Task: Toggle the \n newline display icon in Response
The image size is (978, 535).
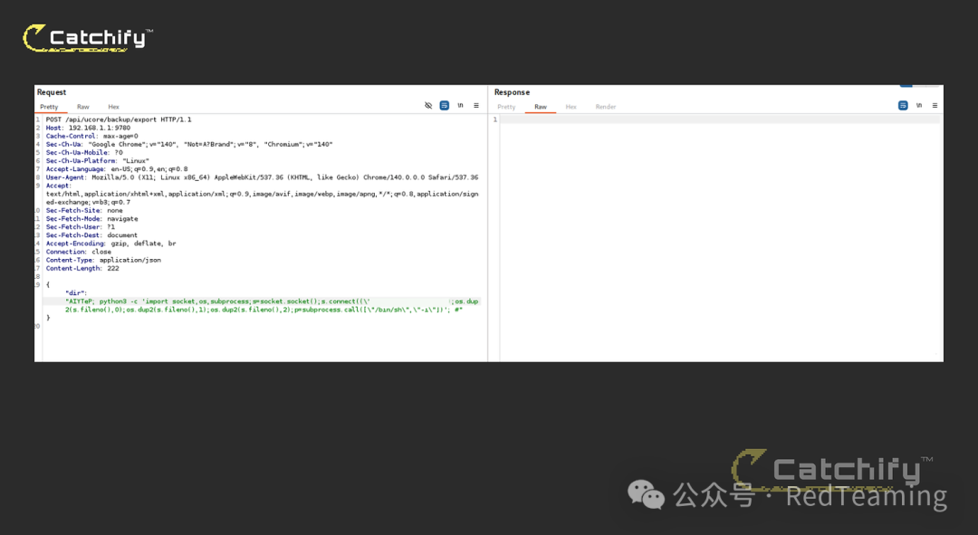Action: coord(919,105)
